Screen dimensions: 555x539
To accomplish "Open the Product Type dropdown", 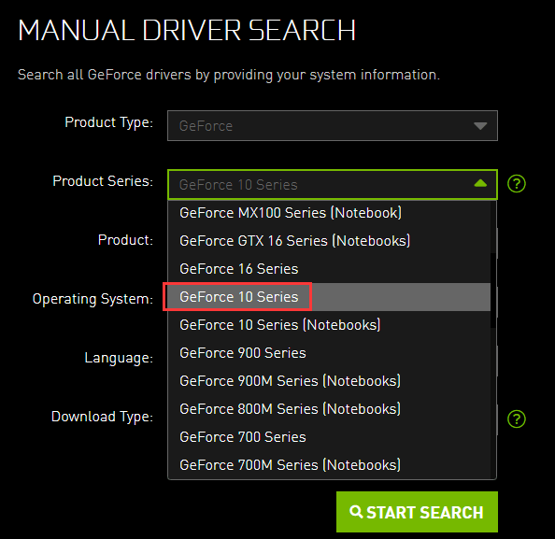I will 333,125.
